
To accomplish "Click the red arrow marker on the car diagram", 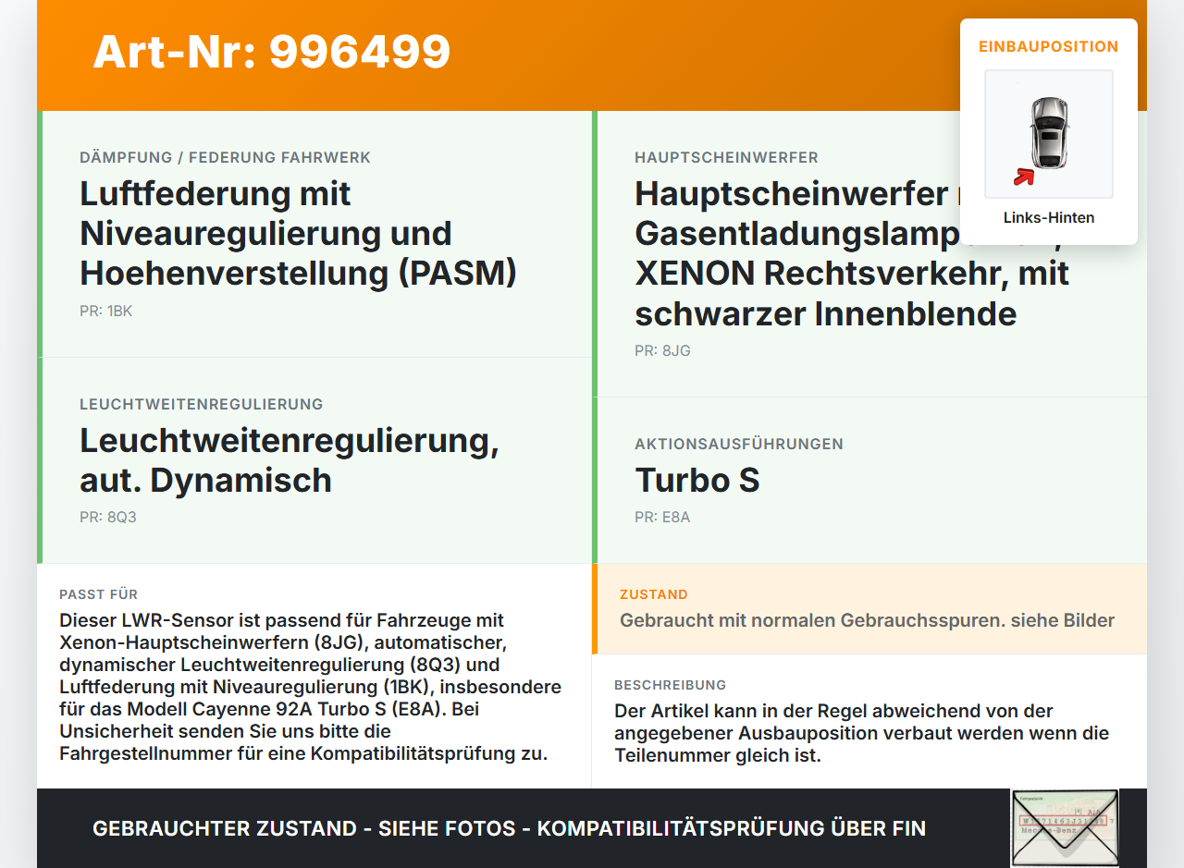I will (1023, 177).
